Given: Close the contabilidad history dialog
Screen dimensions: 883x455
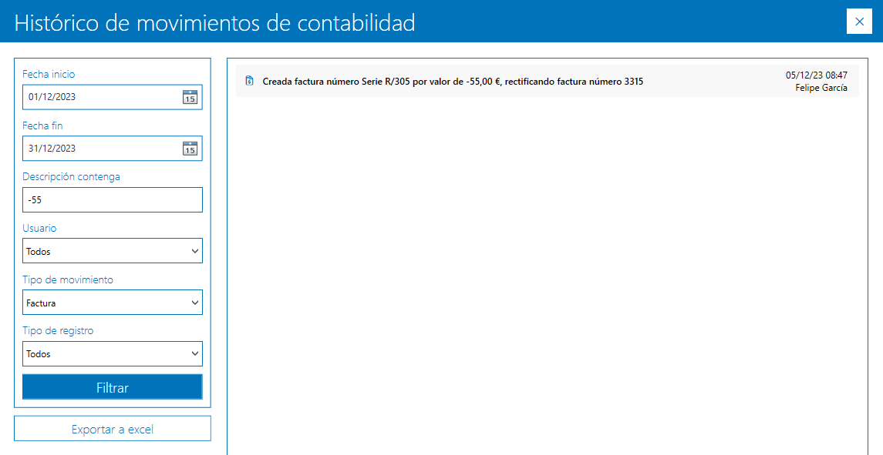Looking at the screenshot, I should click(858, 22).
